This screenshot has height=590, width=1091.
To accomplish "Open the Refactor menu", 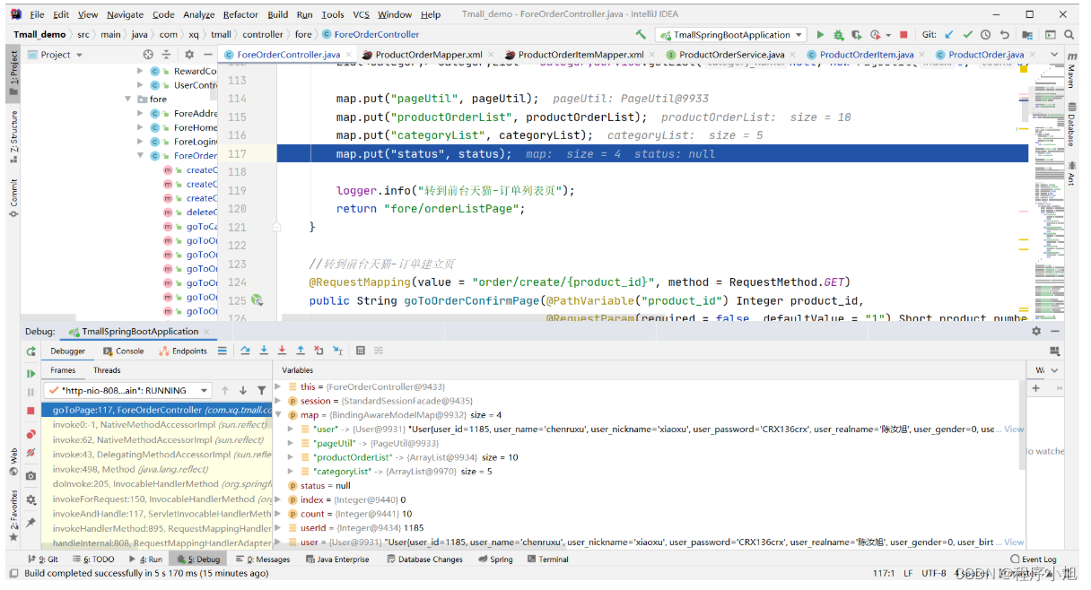I will pyautogui.click(x=240, y=14).
